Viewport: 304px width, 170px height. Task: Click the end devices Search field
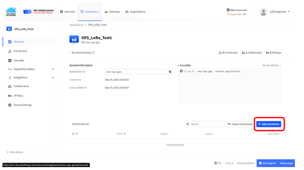tap(205, 124)
